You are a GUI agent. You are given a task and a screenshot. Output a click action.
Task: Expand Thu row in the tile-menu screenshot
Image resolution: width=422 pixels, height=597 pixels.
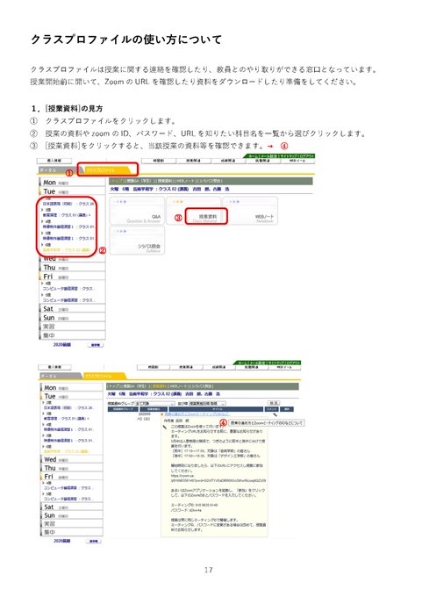[72, 268]
